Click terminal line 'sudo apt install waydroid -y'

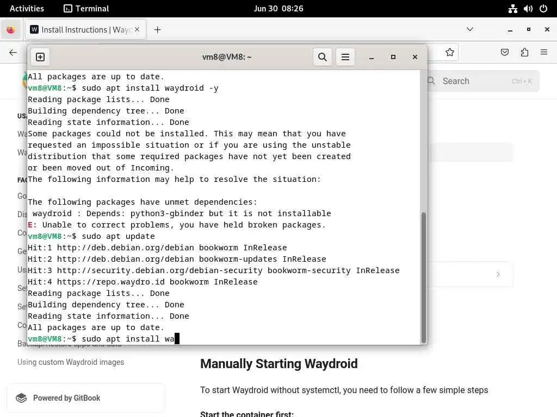click(150, 88)
